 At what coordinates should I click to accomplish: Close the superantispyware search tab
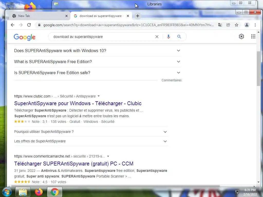[x=128, y=16]
